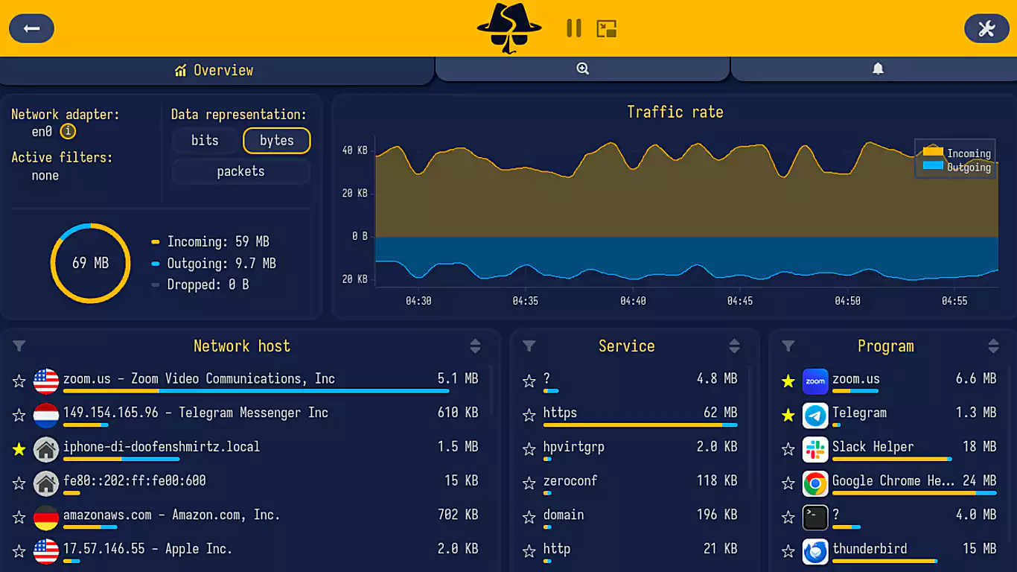Click the Incoming legend color swatch

933,152
